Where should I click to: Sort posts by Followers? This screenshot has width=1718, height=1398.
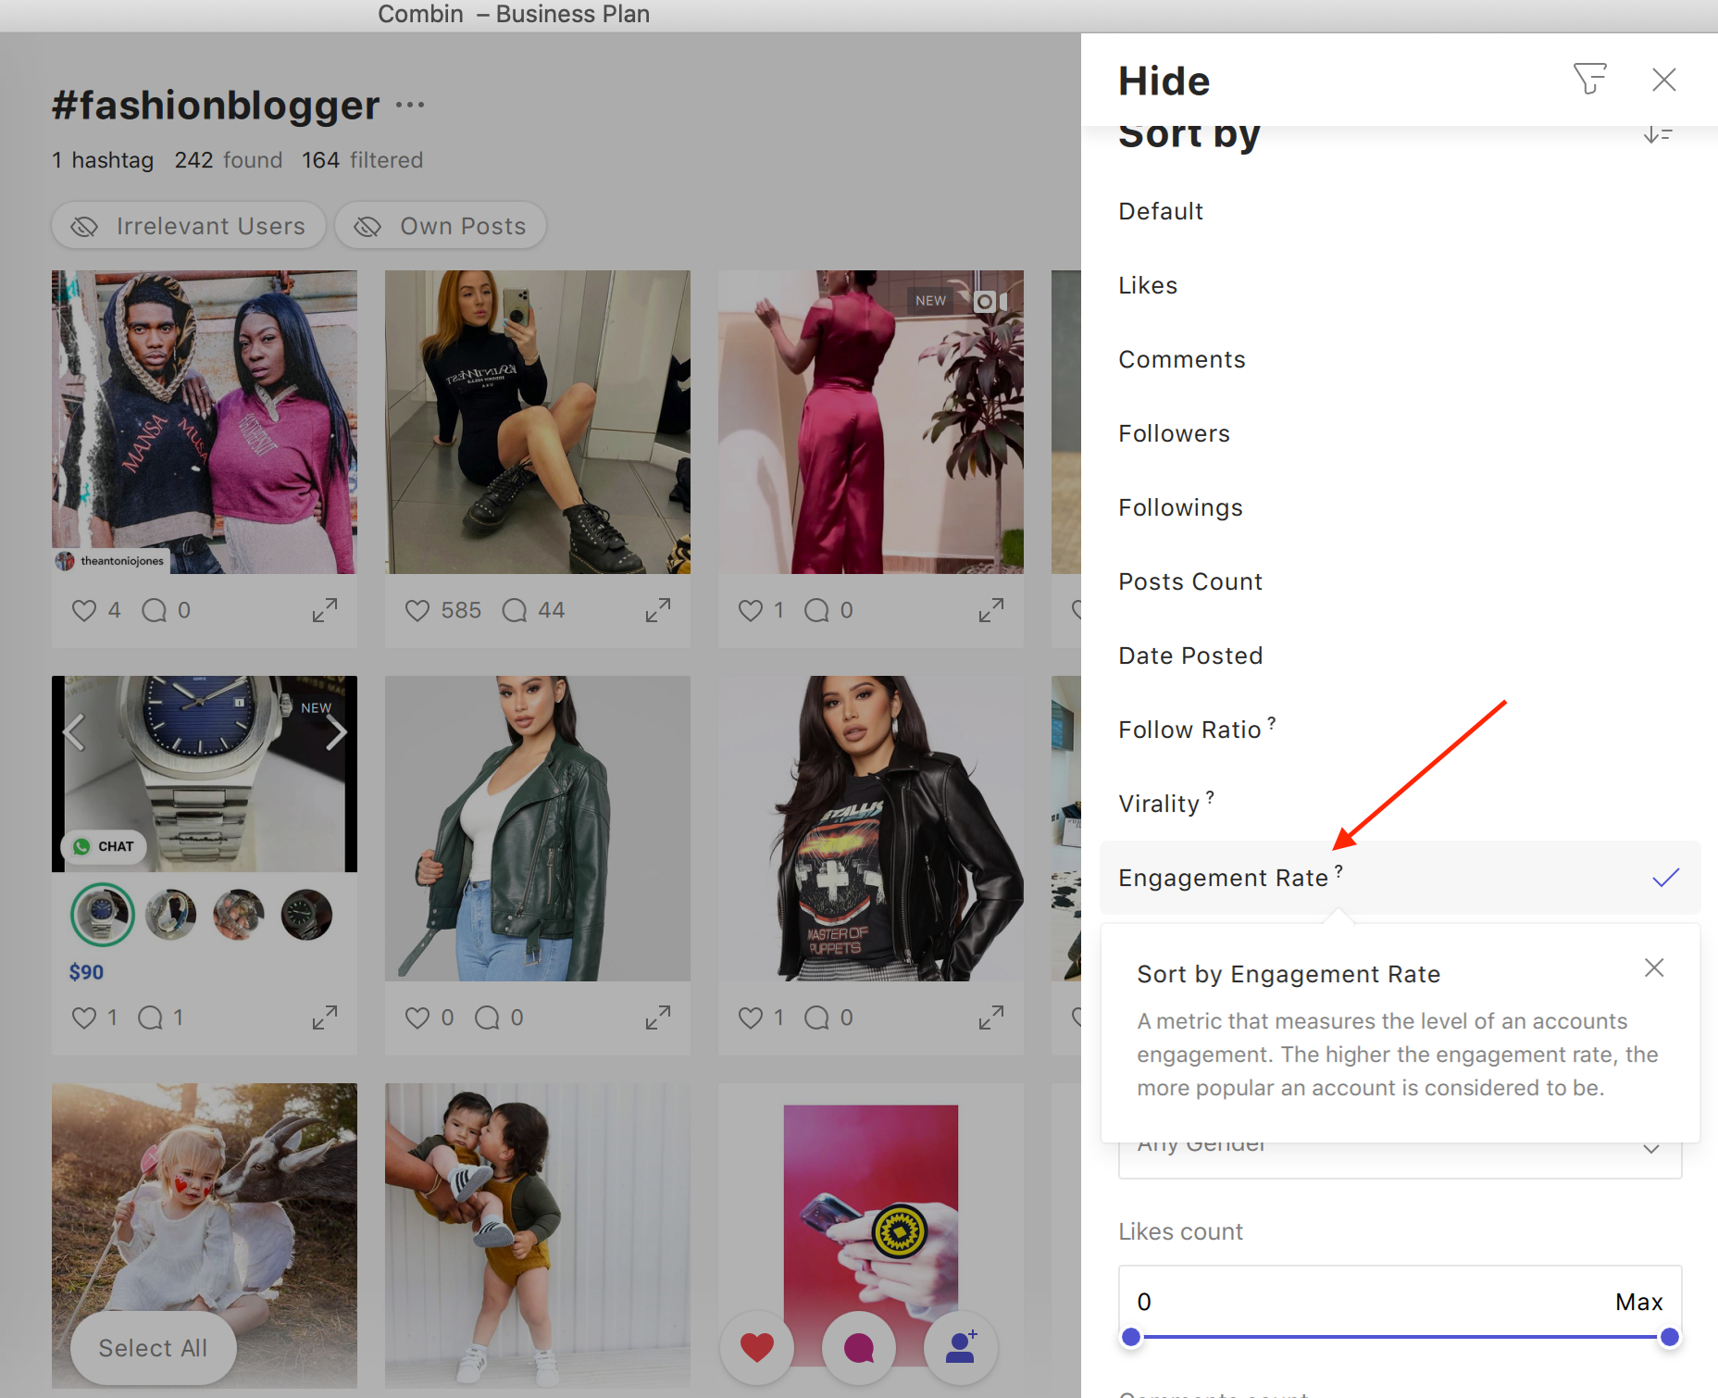pos(1400,433)
